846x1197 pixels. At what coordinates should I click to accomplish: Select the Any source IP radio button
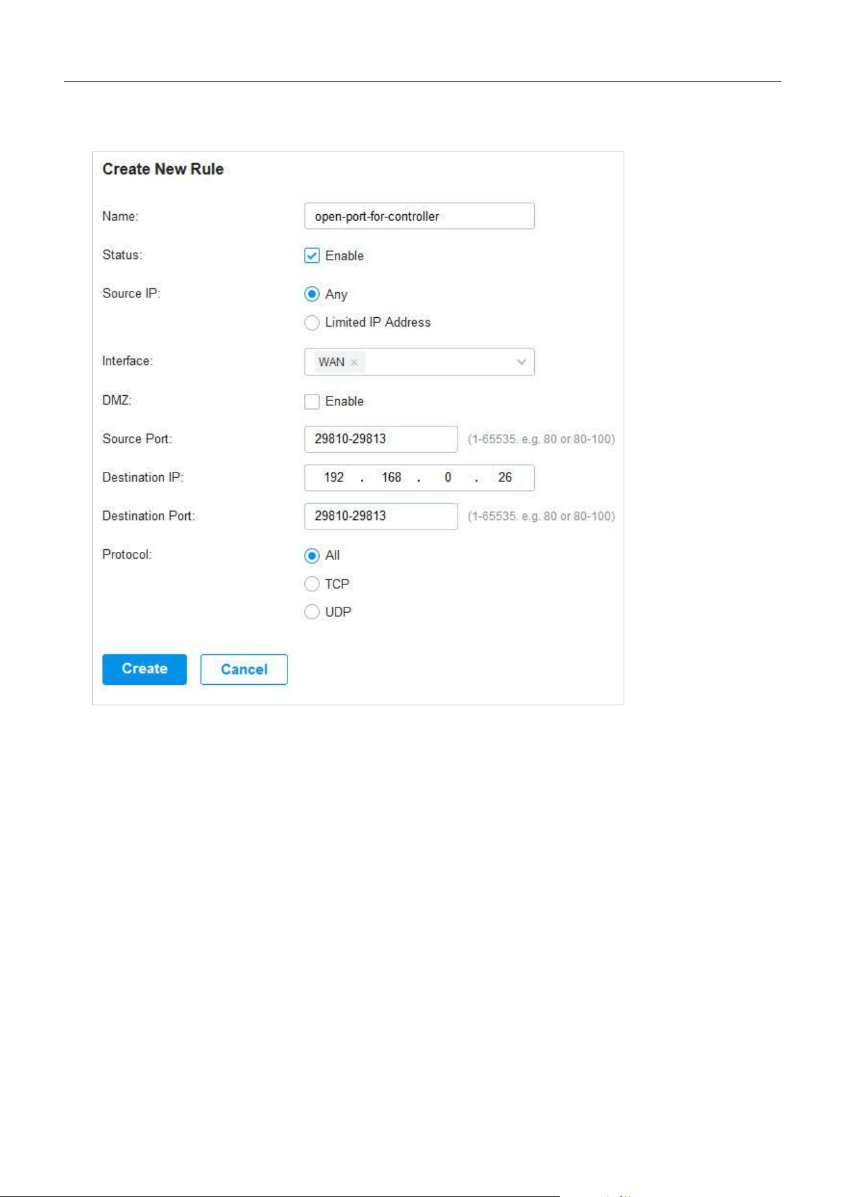[312, 294]
